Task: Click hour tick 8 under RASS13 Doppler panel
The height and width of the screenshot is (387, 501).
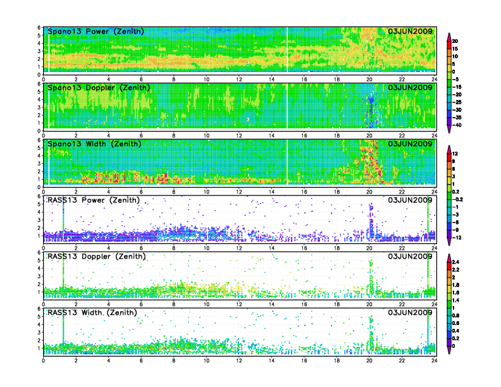Action: (174, 304)
